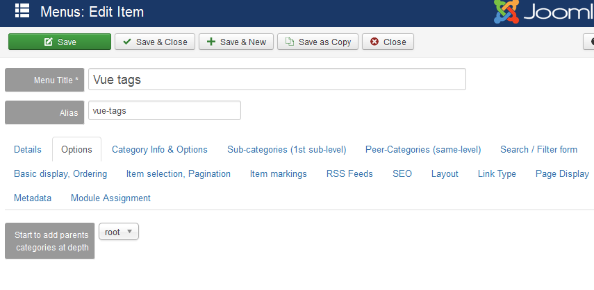Select the RSS Feeds tab
Viewport: 594px width, 290px height.
click(x=349, y=173)
